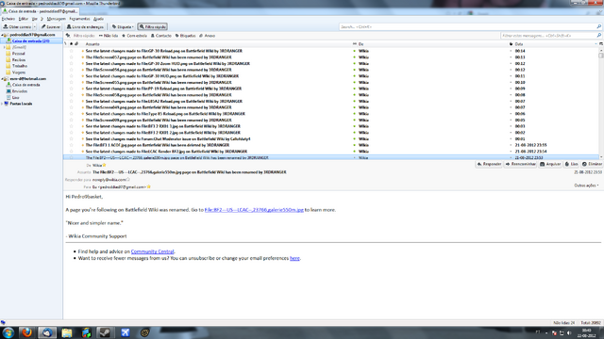The width and height of the screenshot is (604, 339).
Task: Open the Mensagem menu
Action: point(57,19)
